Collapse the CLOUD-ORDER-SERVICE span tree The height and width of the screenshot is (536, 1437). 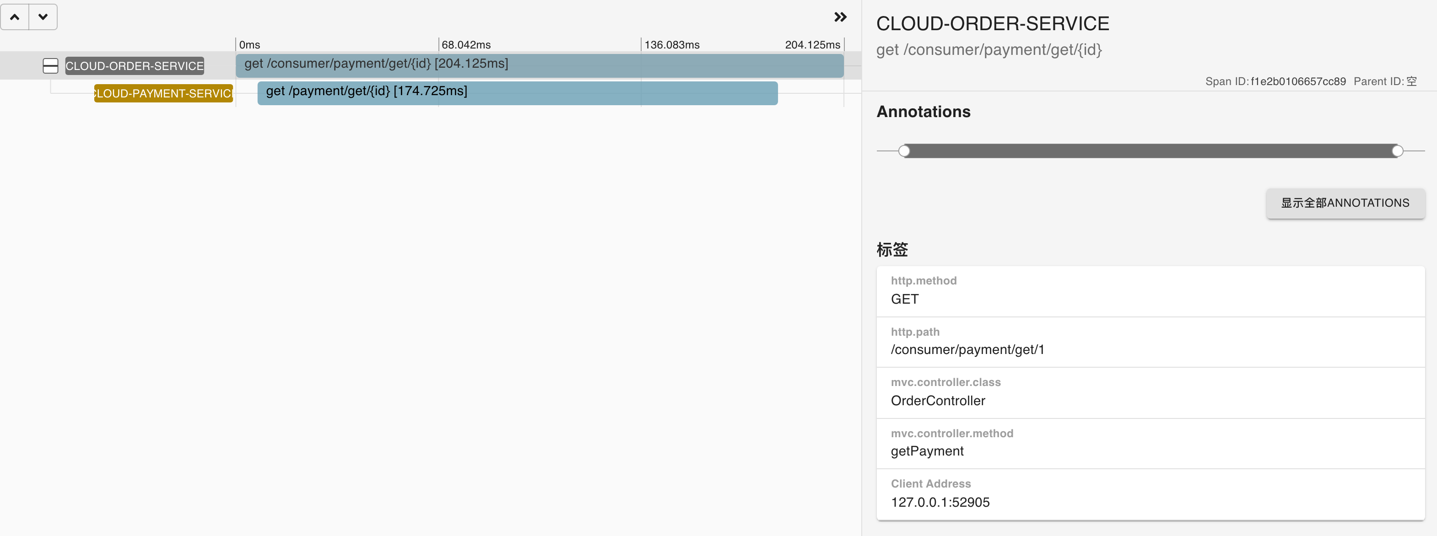click(x=50, y=66)
